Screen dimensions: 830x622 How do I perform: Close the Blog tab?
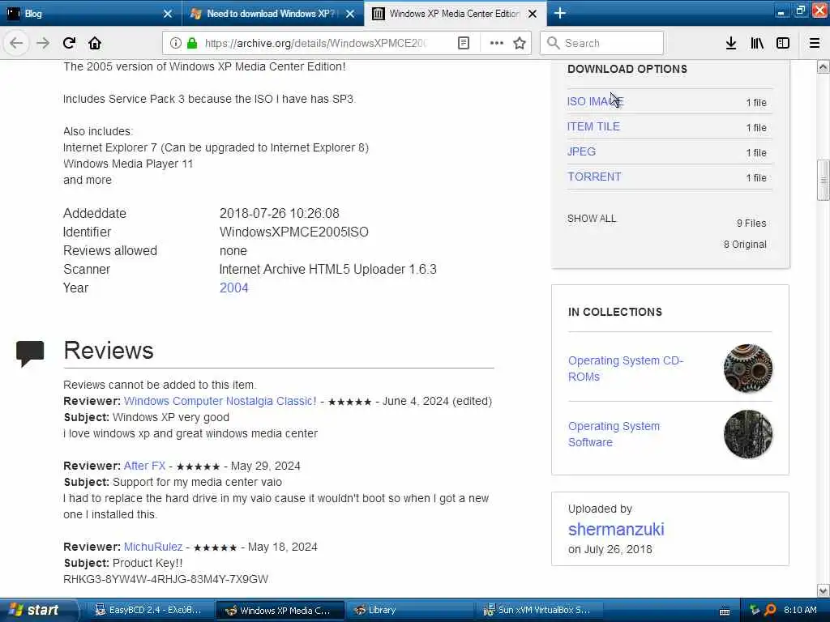click(168, 14)
